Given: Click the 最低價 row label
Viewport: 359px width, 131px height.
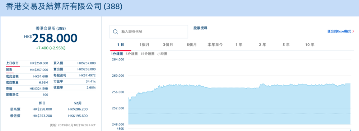Looking at the screenshot, I should [x=15, y=116].
